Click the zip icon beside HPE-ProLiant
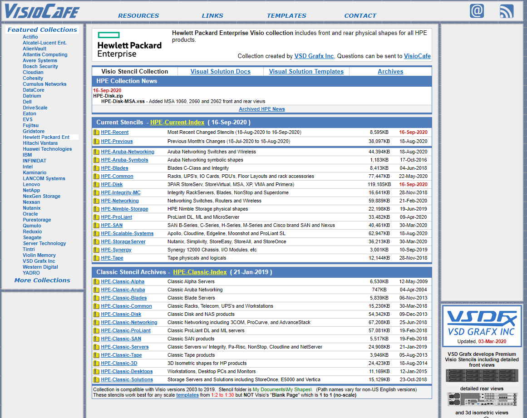The width and height of the screenshot is (527, 418). pos(96,217)
